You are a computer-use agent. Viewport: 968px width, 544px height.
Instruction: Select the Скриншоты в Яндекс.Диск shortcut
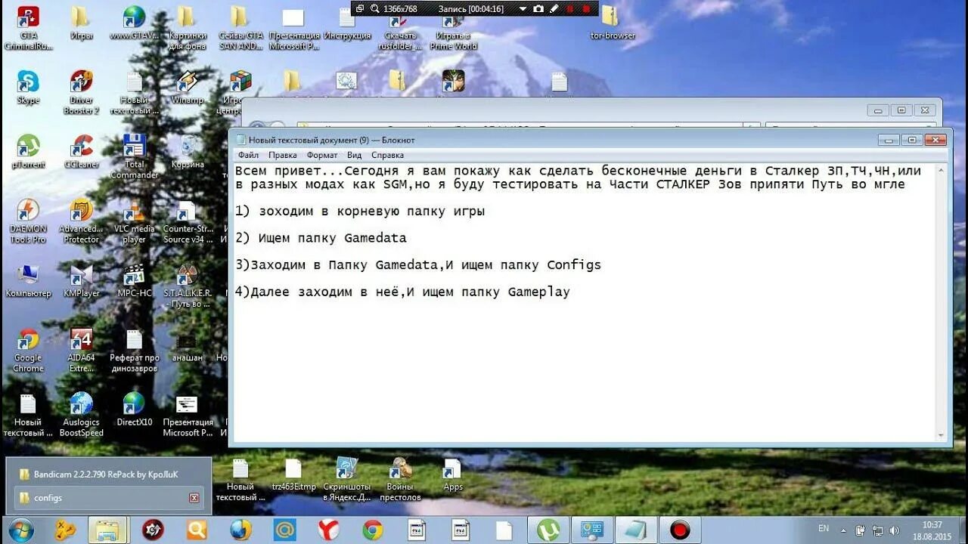(347, 479)
